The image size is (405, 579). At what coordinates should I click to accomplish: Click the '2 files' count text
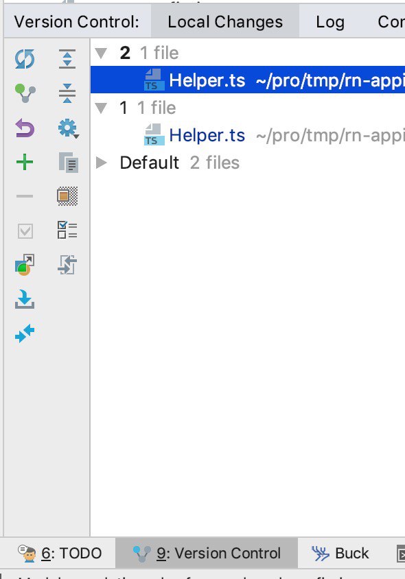[215, 163]
